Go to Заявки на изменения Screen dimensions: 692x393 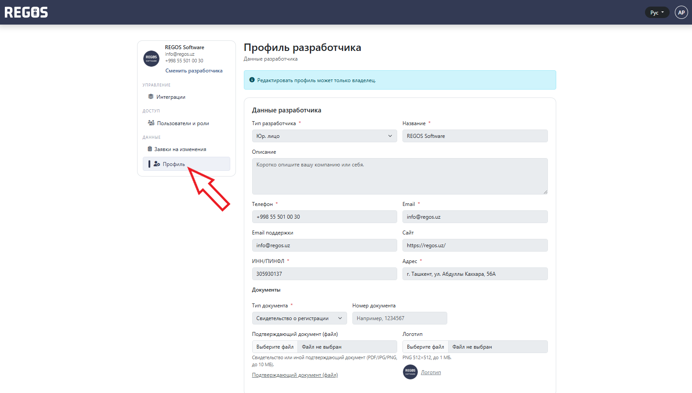pos(180,149)
